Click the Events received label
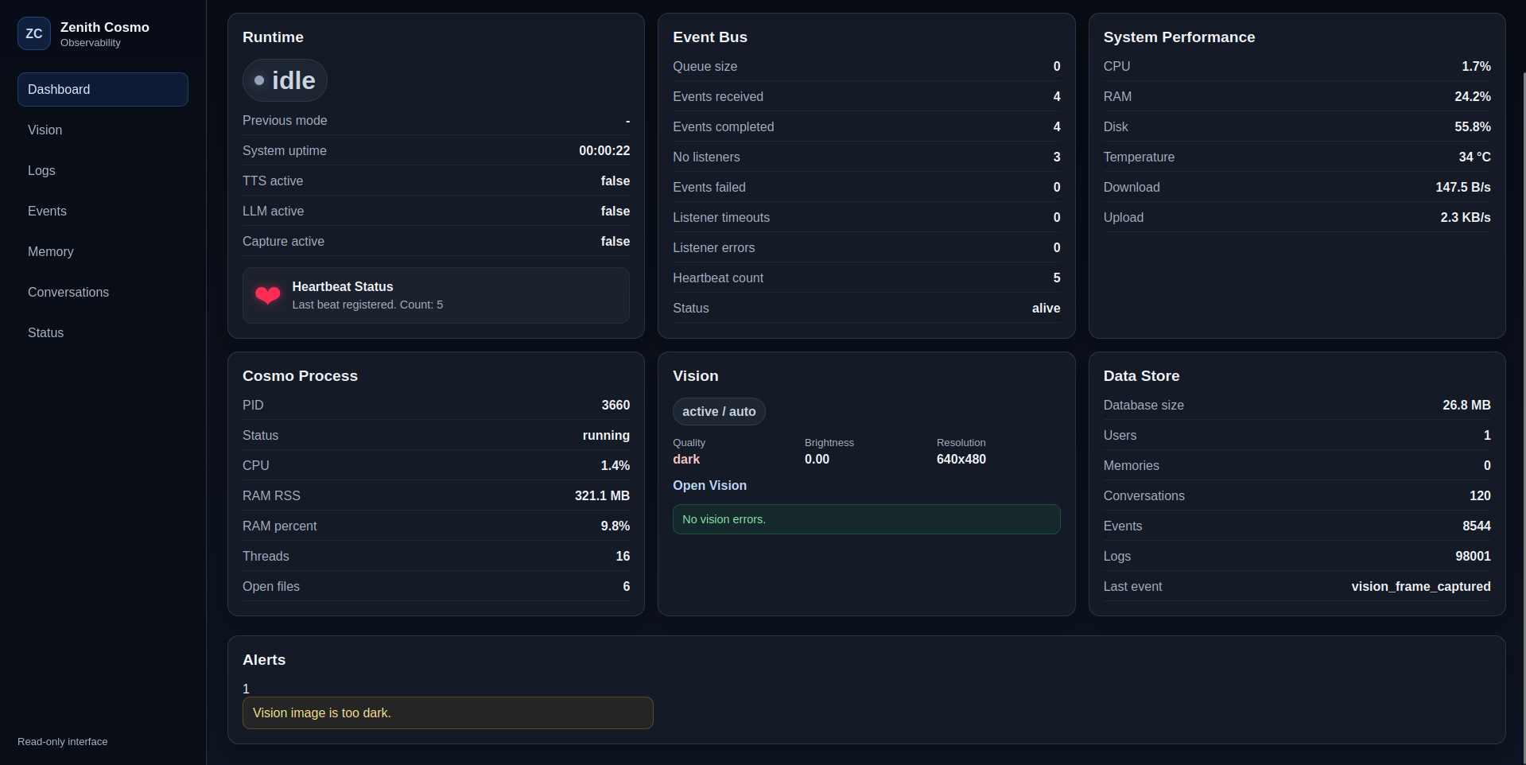 point(718,96)
